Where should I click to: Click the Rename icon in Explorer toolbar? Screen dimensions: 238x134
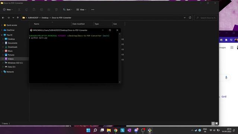41,10
